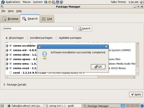
Task: Open the Places menu in top panel
Action: 26,2
